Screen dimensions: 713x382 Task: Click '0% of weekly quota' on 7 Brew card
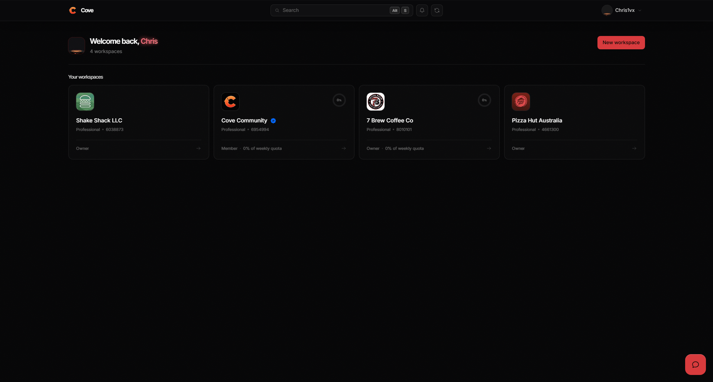pos(404,148)
